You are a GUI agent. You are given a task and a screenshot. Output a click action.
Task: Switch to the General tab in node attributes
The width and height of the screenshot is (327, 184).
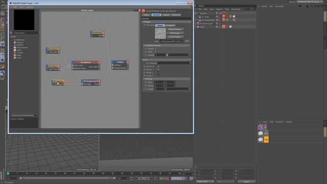156,15
